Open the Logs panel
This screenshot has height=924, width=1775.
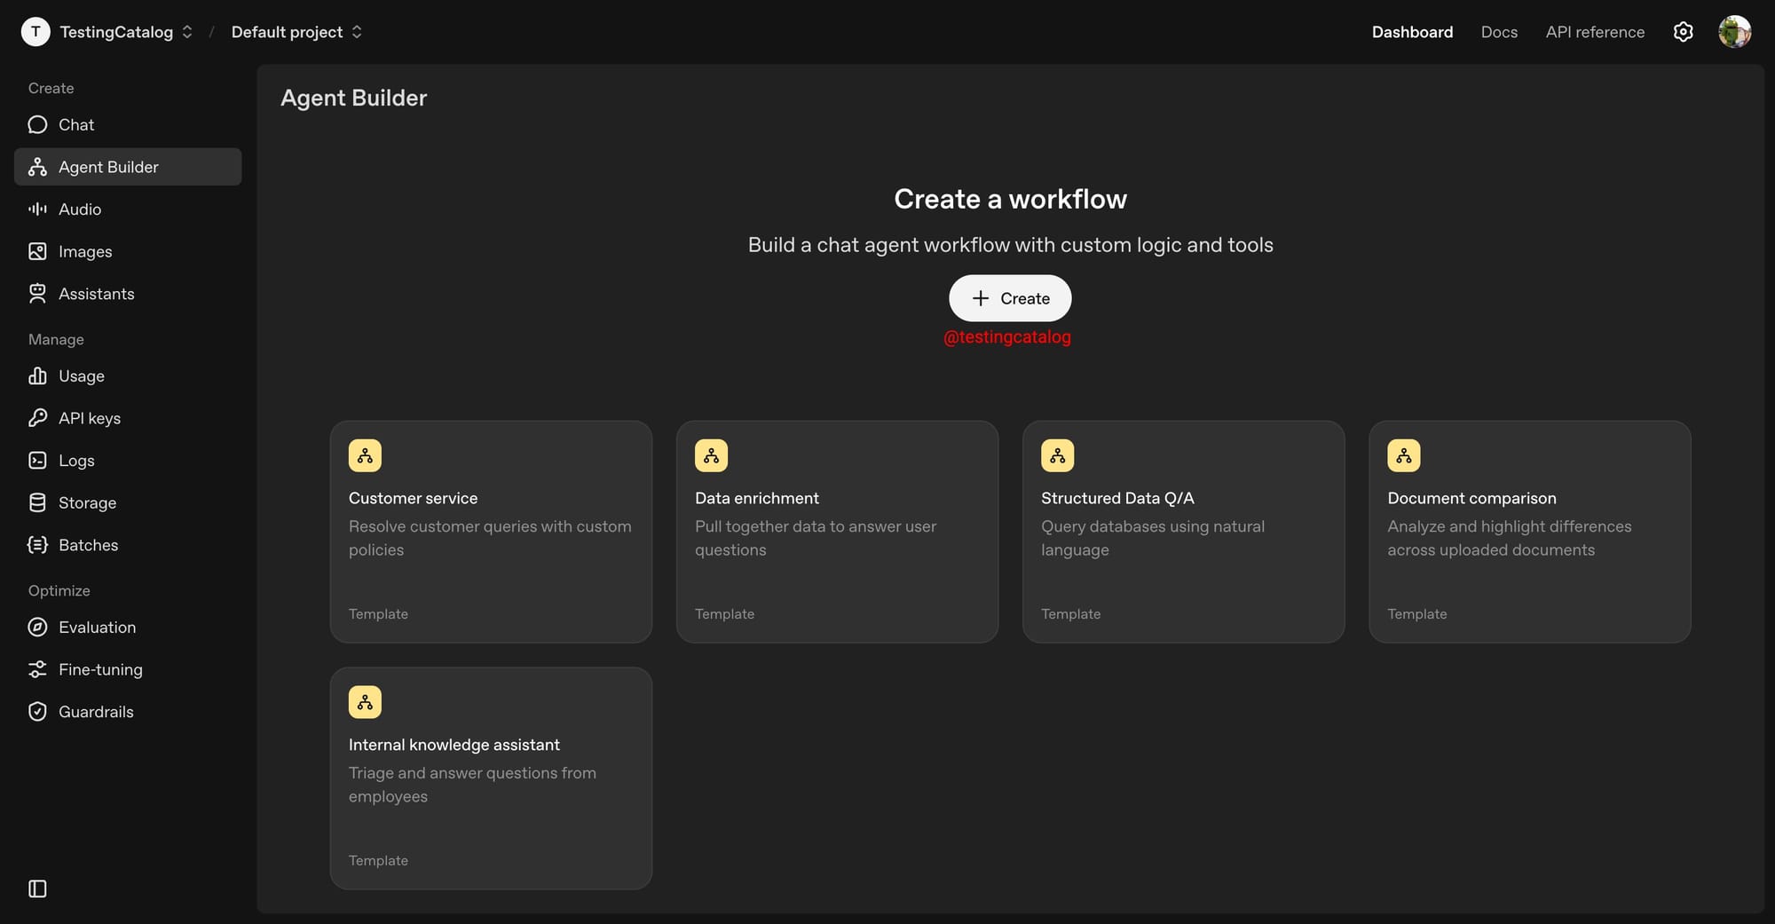[75, 460]
